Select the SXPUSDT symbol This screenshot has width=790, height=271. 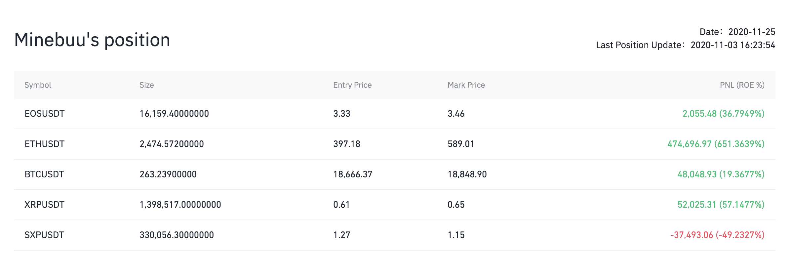[x=44, y=235]
